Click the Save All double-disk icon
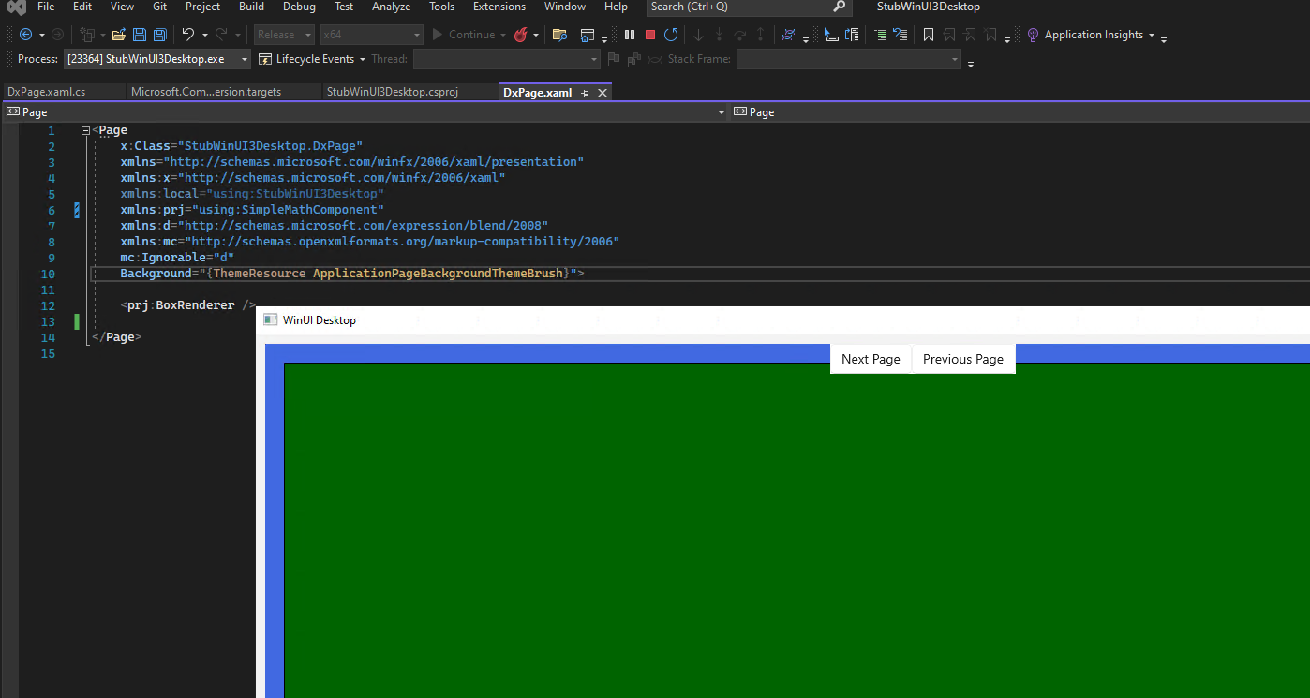 160,35
